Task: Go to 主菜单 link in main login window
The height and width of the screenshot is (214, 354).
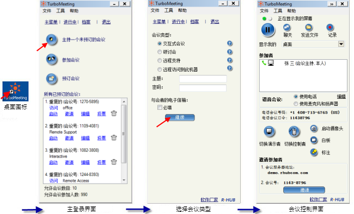Action: (51, 22)
